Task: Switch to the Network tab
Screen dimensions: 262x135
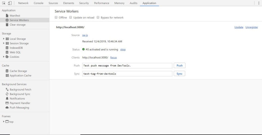Action: coord(23,3)
